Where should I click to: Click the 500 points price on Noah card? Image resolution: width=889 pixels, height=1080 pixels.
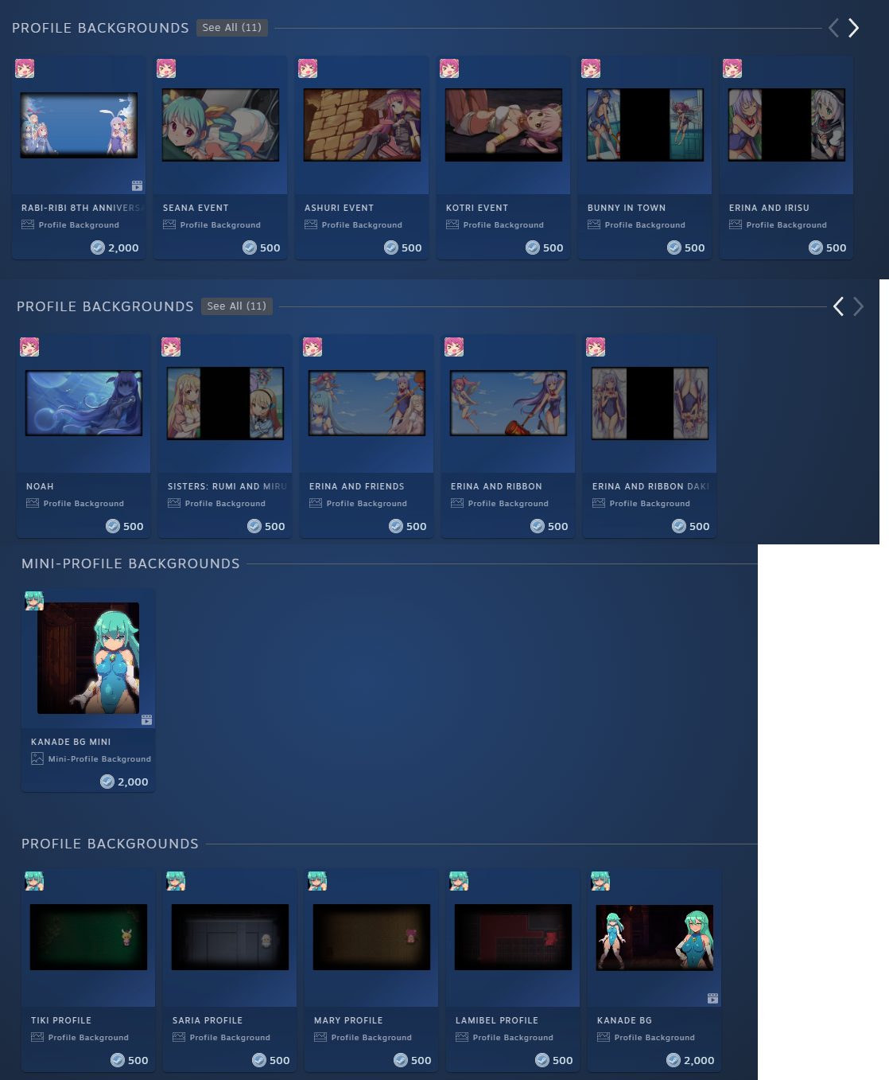pyautogui.click(x=125, y=526)
